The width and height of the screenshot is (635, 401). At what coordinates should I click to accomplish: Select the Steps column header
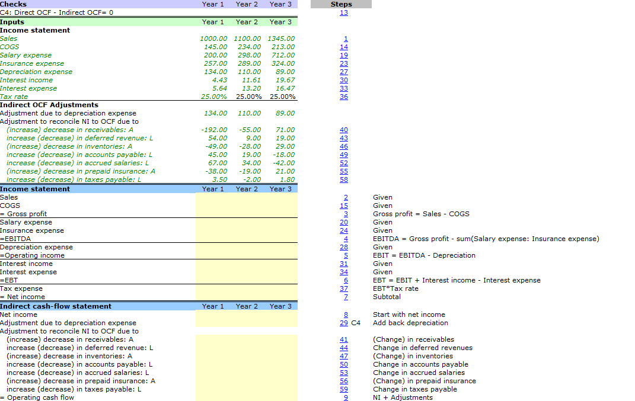click(x=341, y=4)
